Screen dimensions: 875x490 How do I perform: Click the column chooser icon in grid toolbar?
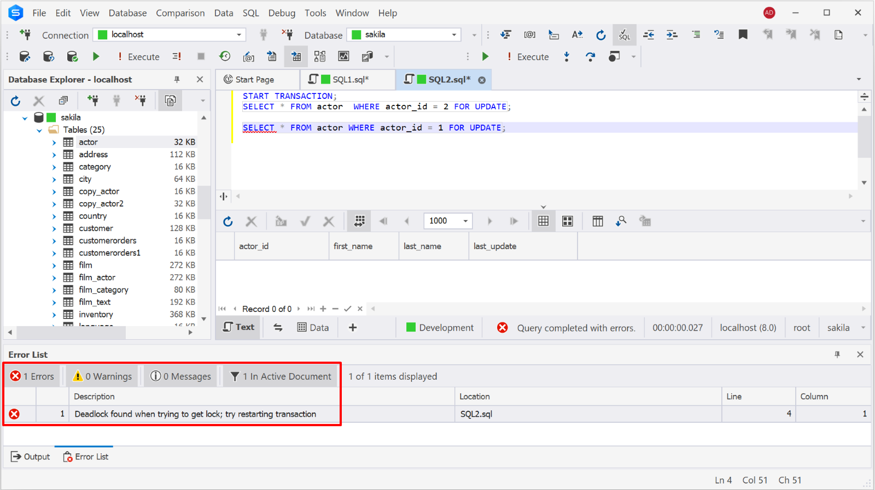pos(597,221)
